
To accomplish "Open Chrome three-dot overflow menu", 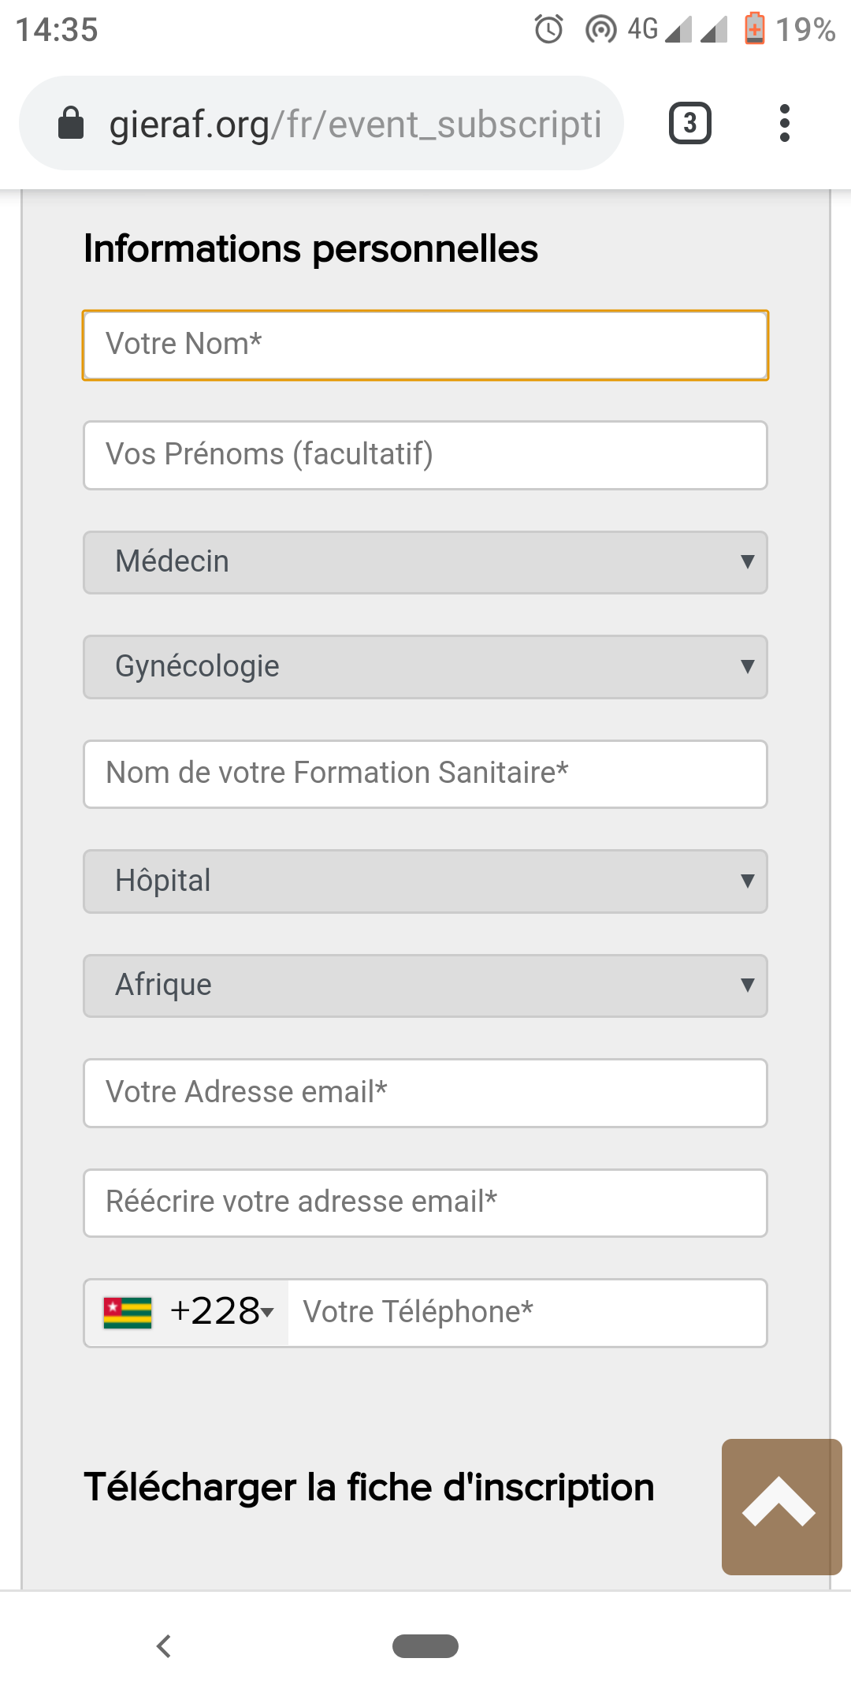I will pos(784,123).
